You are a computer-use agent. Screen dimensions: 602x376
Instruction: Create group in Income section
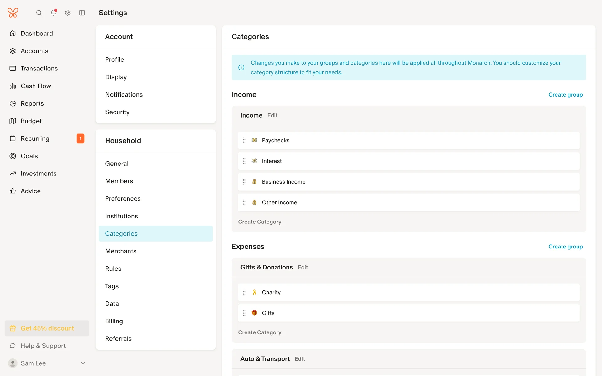tap(565, 95)
